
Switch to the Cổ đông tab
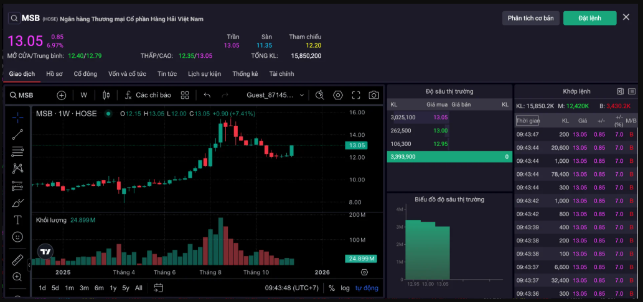(x=85, y=74)
